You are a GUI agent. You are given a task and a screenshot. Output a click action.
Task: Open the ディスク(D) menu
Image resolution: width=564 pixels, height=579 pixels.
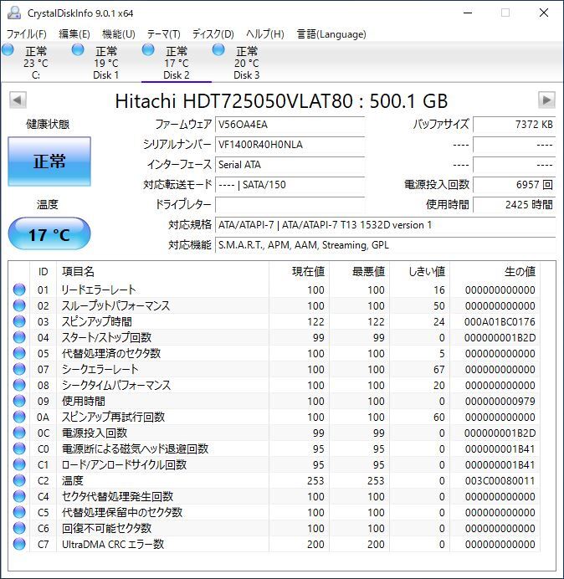(x=213, y=34)
